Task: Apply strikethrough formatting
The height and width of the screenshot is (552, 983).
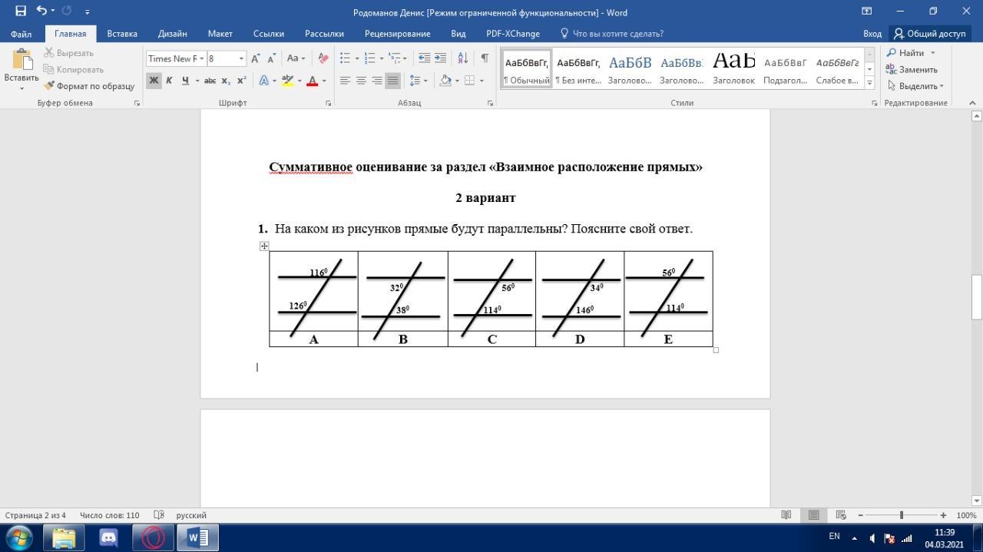Action: (x=210, y=81)
